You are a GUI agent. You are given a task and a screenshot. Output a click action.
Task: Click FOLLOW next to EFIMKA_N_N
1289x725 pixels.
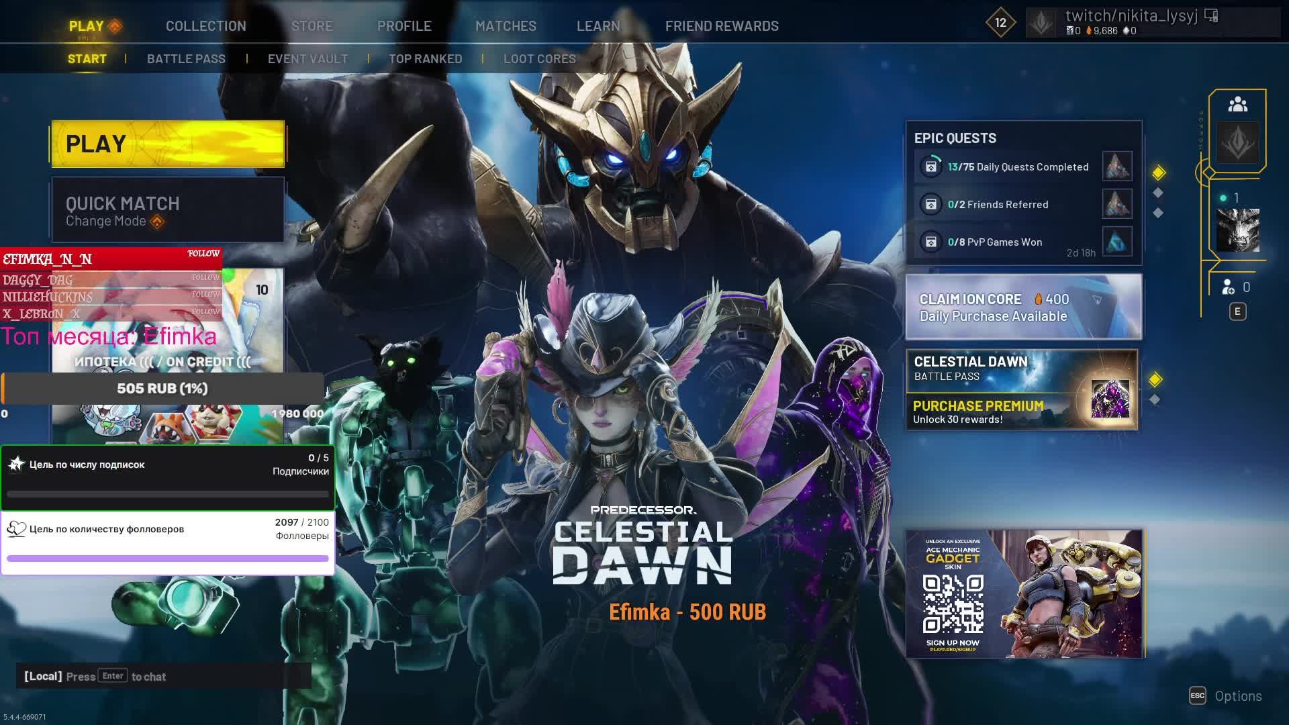(x=203, y=254)
